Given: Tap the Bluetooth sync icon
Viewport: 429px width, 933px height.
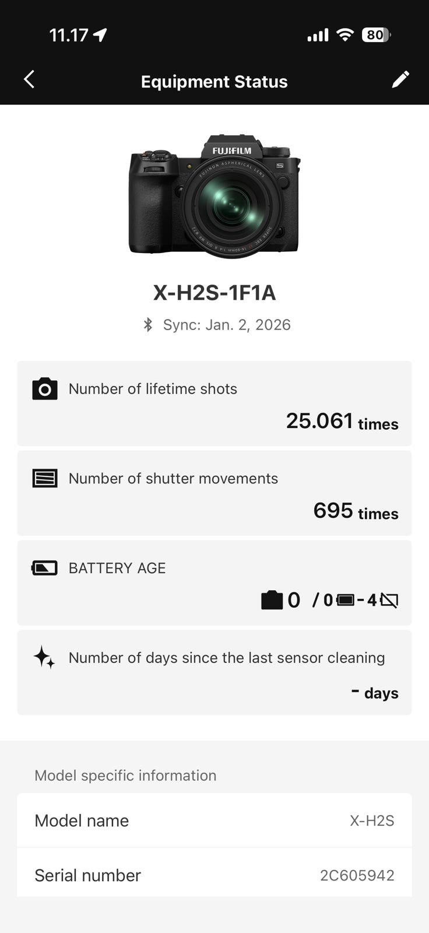Looking at the screenshot, I should pyautogui.click(x=148, y=325).
